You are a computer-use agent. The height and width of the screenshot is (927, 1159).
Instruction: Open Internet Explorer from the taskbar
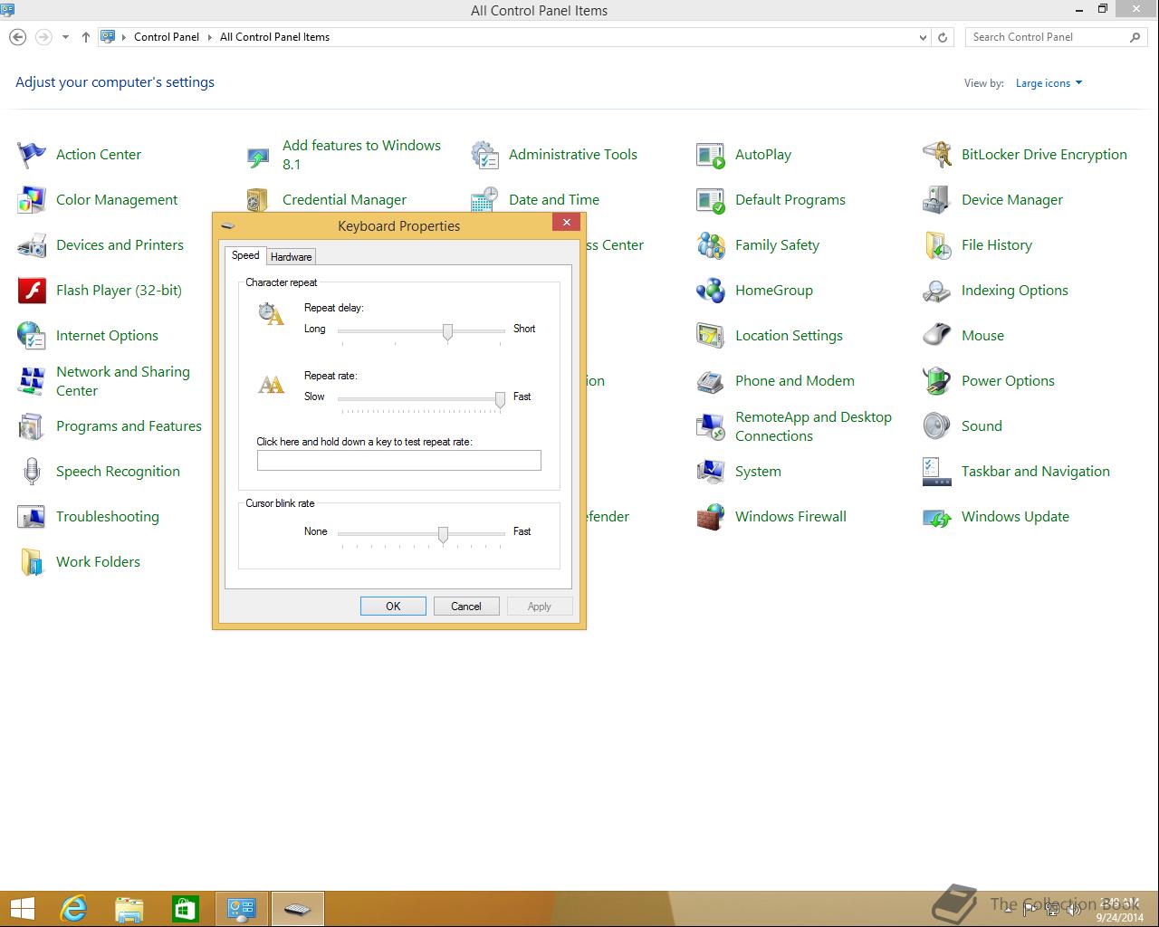(73, 908)
